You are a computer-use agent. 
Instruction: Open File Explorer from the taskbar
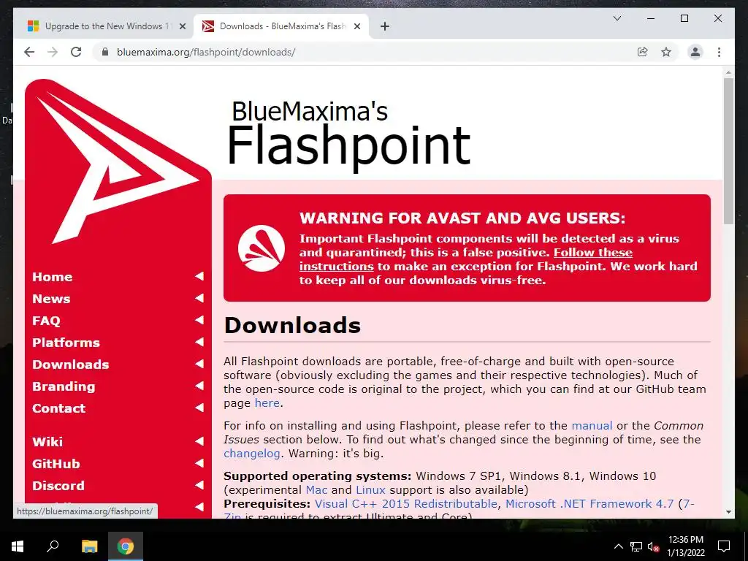[89, 546]
